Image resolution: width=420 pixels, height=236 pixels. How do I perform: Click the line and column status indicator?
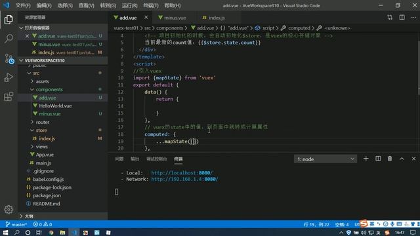coord(316,224)
